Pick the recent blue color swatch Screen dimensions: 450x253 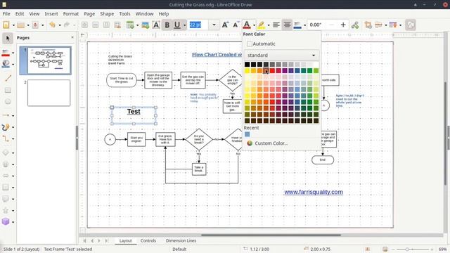[x=247, y=134]
